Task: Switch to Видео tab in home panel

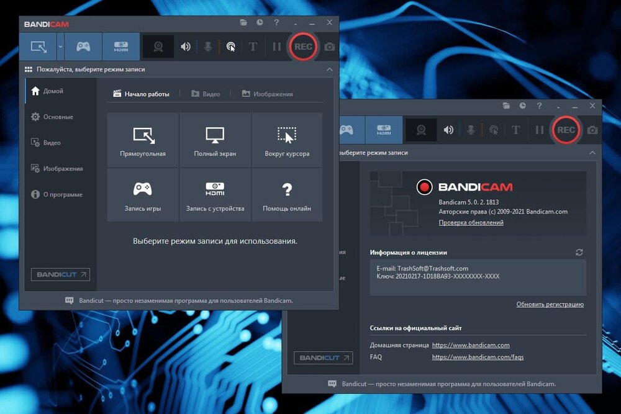Action: (206, 94)
